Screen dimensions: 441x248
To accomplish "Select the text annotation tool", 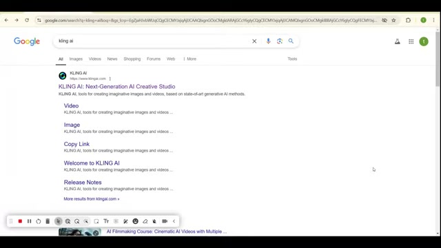I will pyautogui.click(x=106, y=221).
